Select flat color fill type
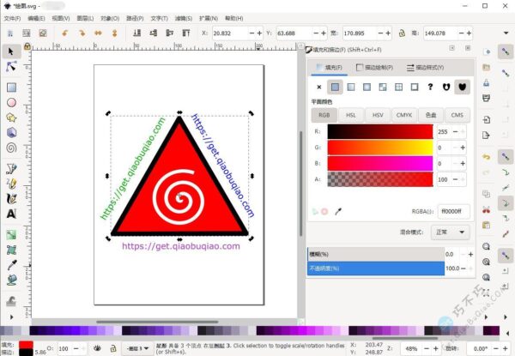 pyautogui.click(x=335, y=87)
